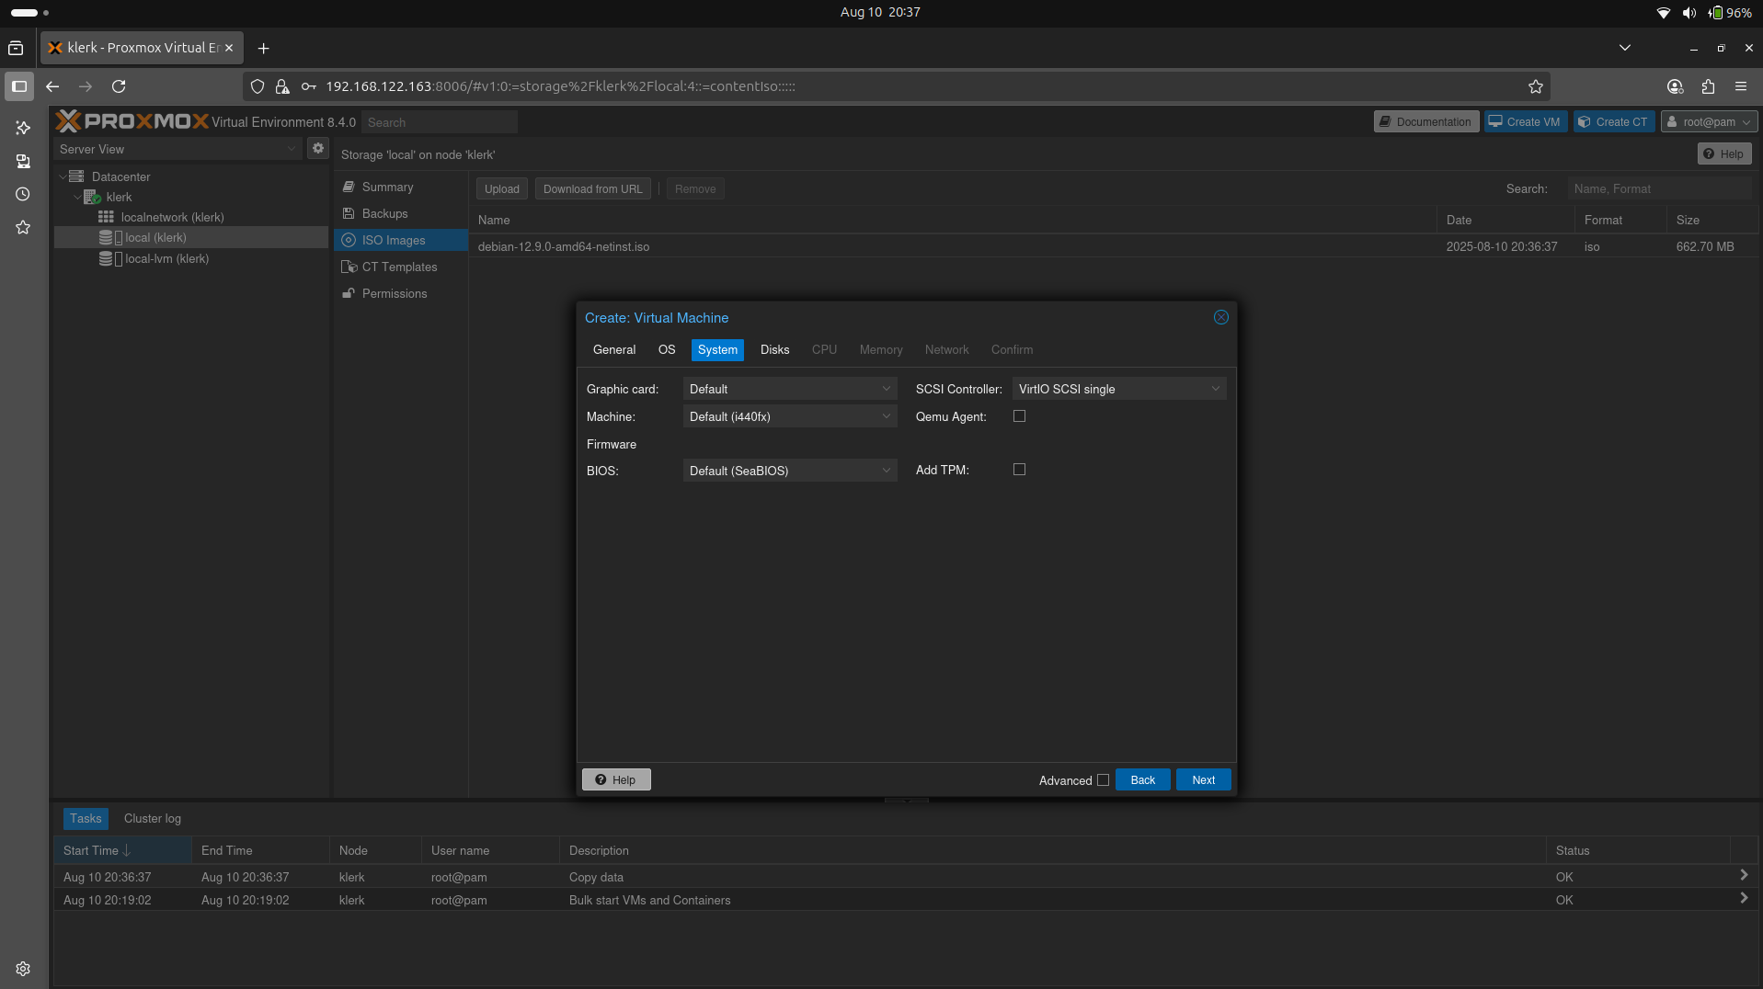Click the Download from URL button
The width and height of the screenshot is (1763, 989).
pyautogui.click(x=592, y=189)
